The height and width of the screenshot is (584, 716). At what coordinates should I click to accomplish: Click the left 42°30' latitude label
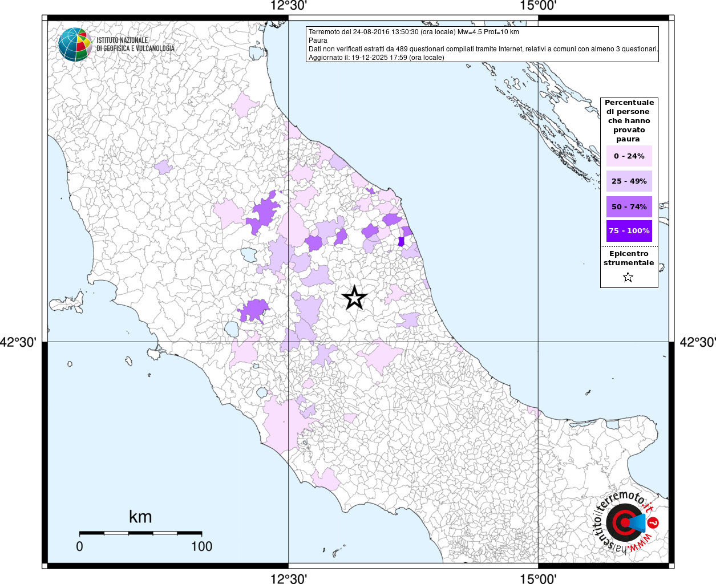click(x=18, y=342)
